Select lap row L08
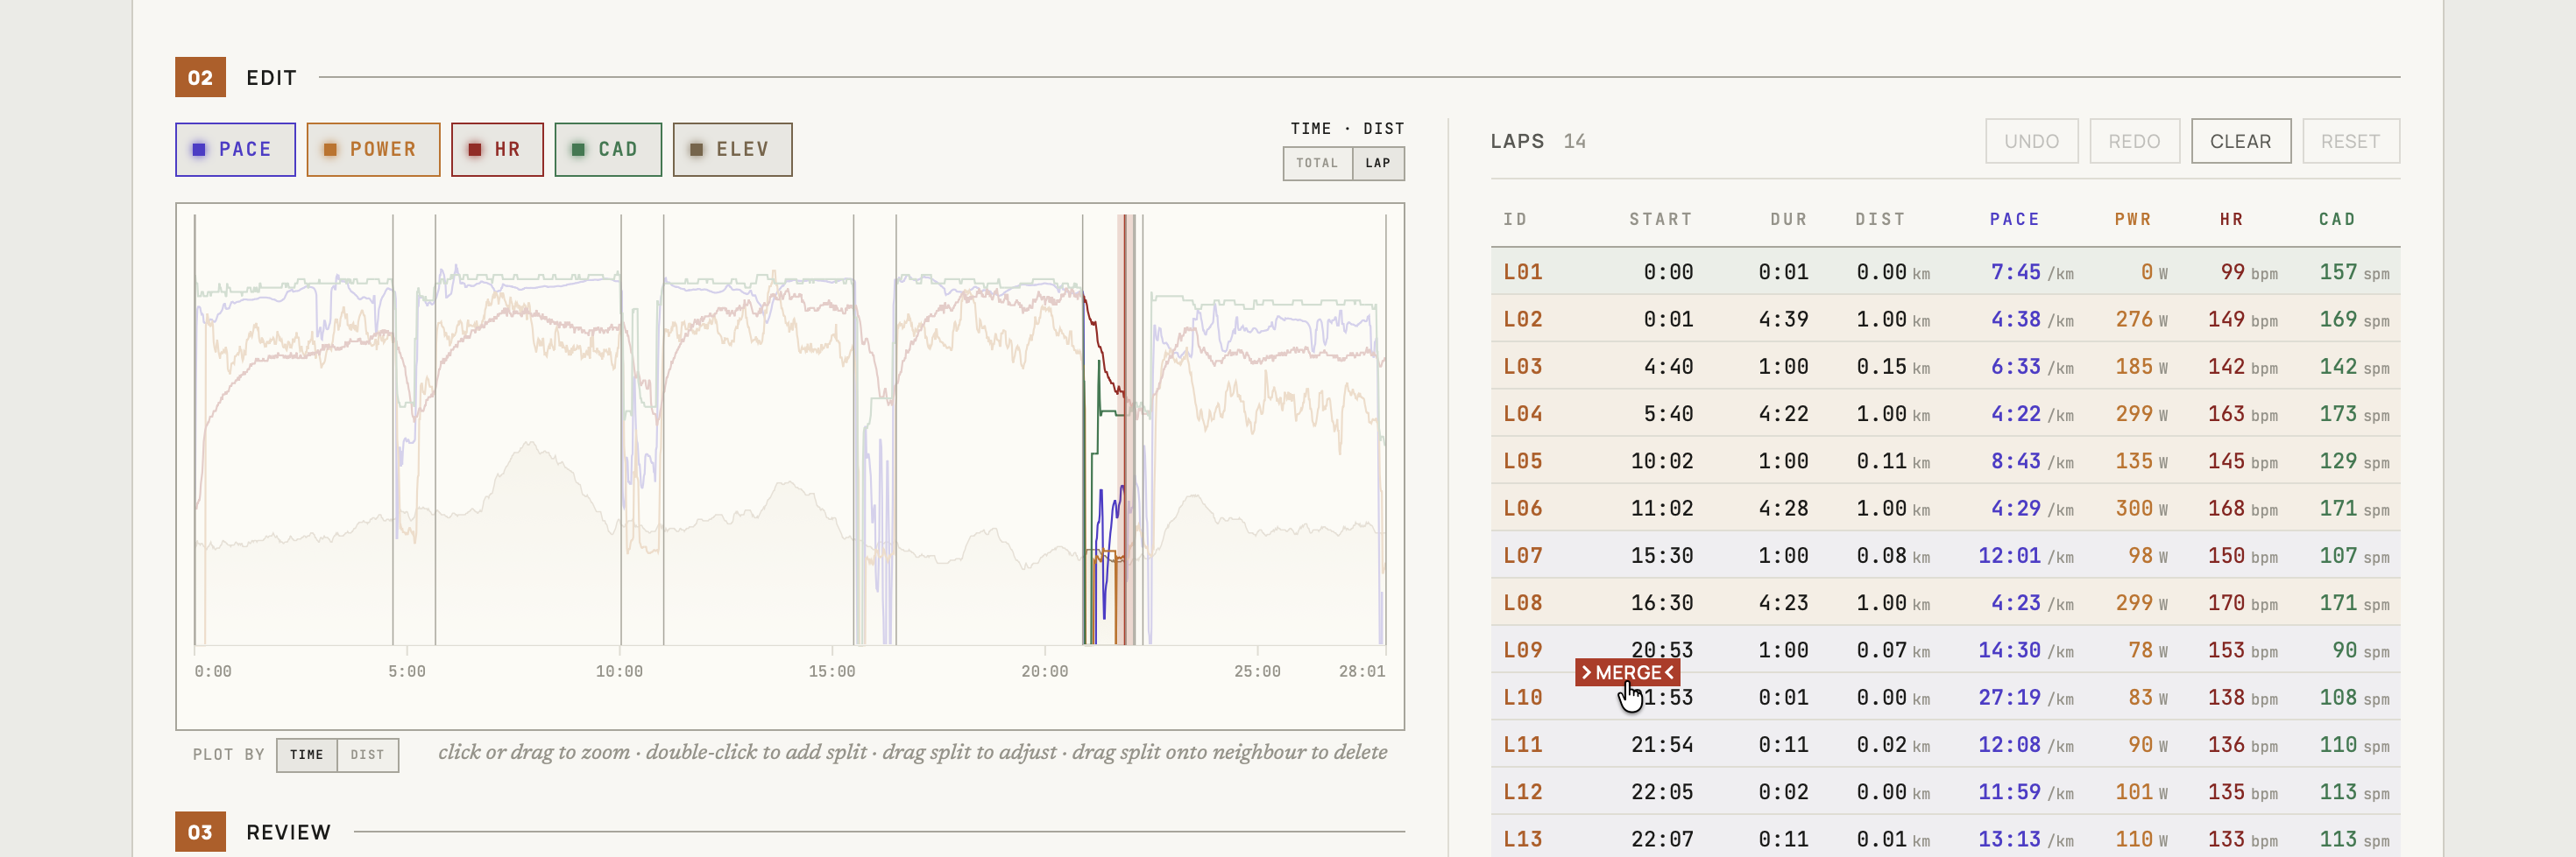 [x=1945, y=602]
